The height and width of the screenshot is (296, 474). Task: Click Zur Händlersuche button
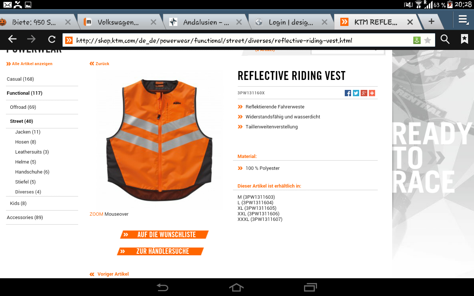(160, 251)
